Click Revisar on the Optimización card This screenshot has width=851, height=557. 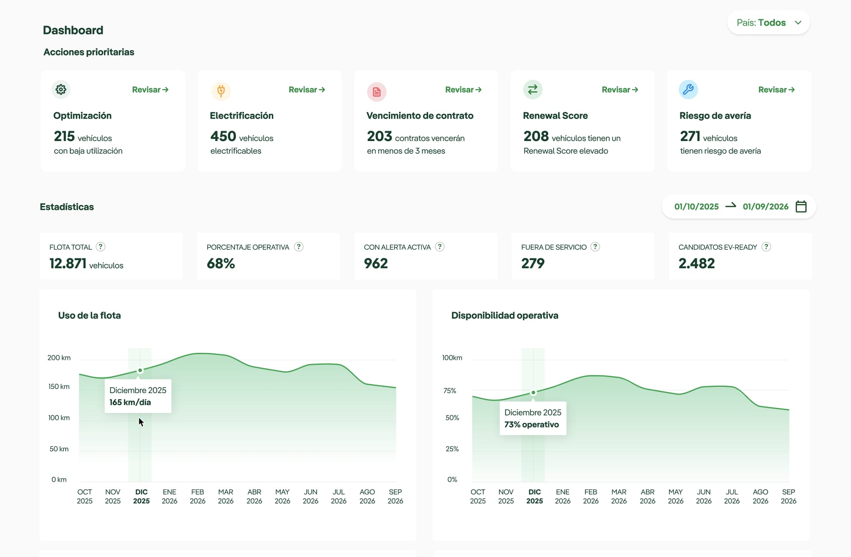(x=150, y=90)
